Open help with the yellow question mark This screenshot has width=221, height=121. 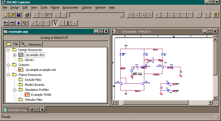tap(216, 15)
